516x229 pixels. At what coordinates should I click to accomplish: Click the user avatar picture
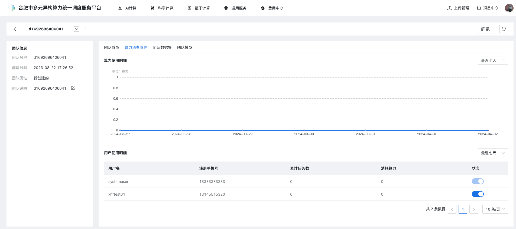[509, 8]
